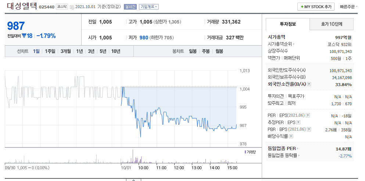Switch to the 호가10단계 tab
Screen dimensions: 365x181
coord(332,24)
